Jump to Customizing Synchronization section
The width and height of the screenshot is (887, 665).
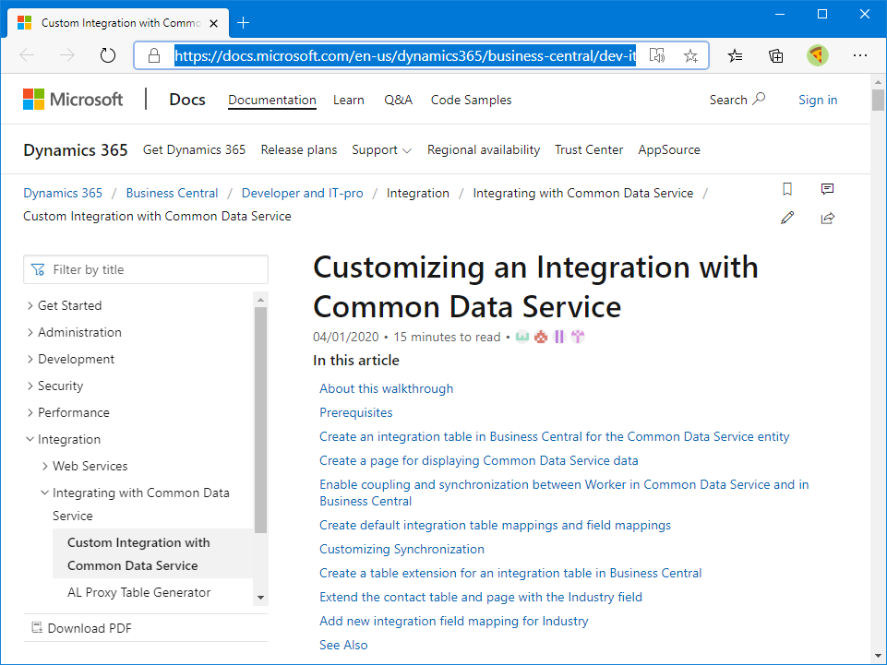tap(402, 549)
